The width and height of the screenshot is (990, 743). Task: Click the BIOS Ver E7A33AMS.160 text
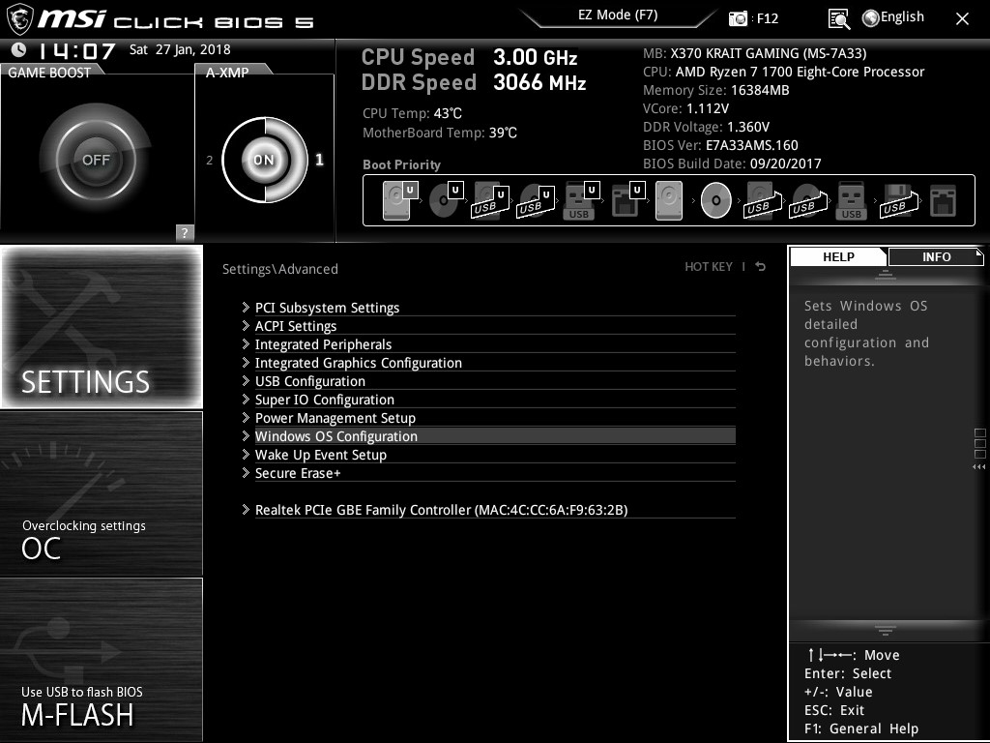click(x=720, y=145)
